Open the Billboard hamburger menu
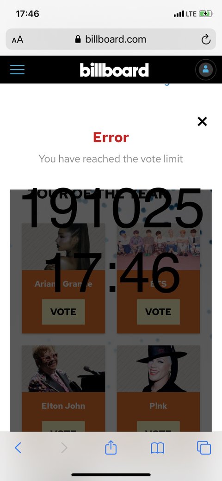The height and width of the screenshot is (481, 222). click(x=17, y=69)
